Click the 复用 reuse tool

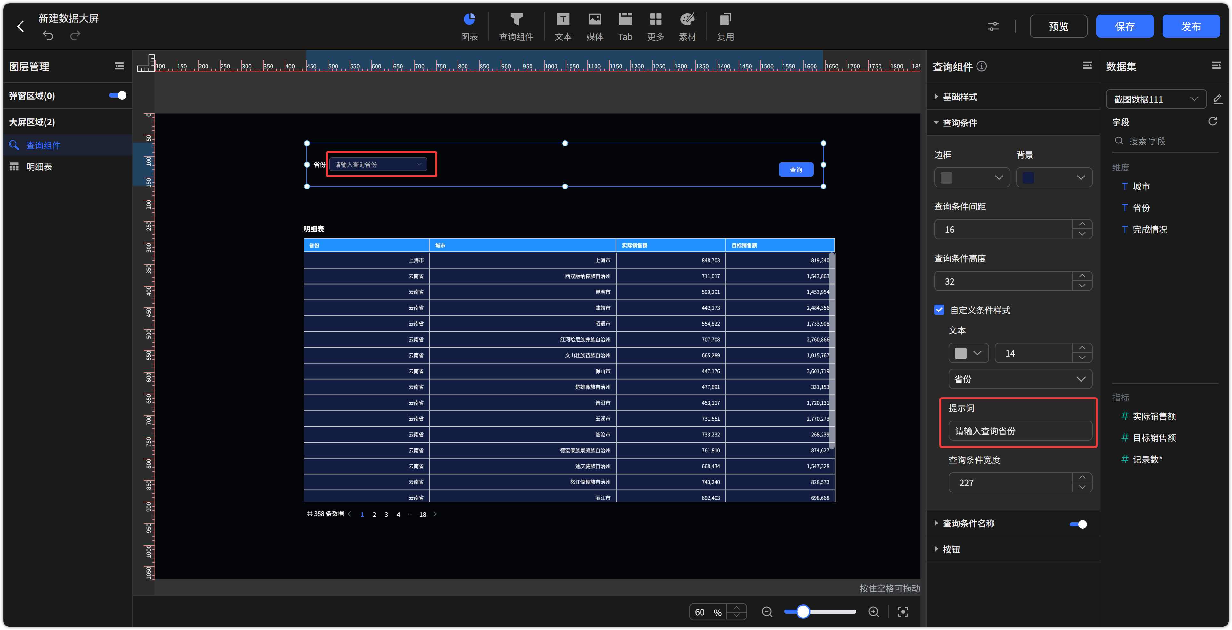pos(725,26)
